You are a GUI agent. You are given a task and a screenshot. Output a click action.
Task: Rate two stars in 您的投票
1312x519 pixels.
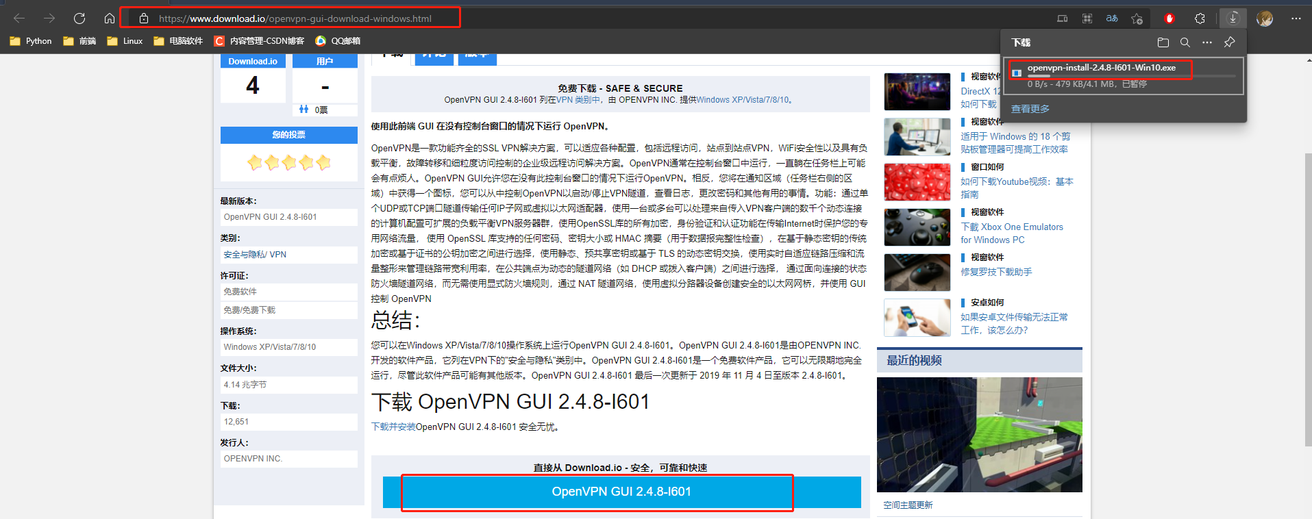272,162
